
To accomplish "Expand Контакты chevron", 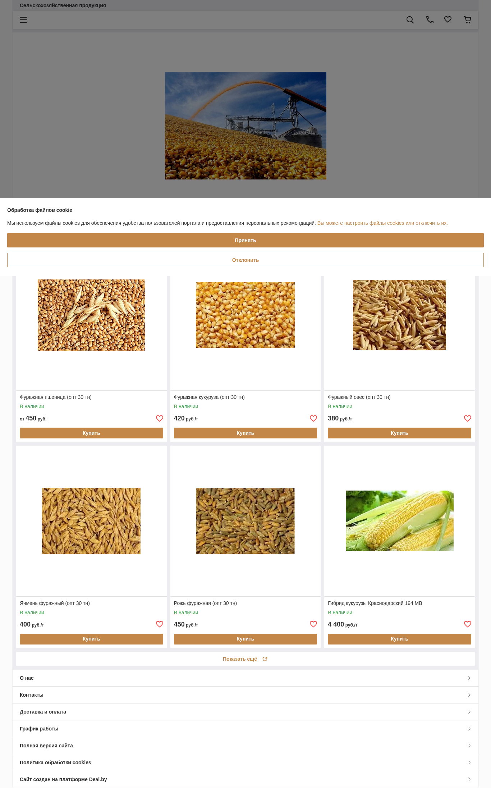I will pos(469,695).
